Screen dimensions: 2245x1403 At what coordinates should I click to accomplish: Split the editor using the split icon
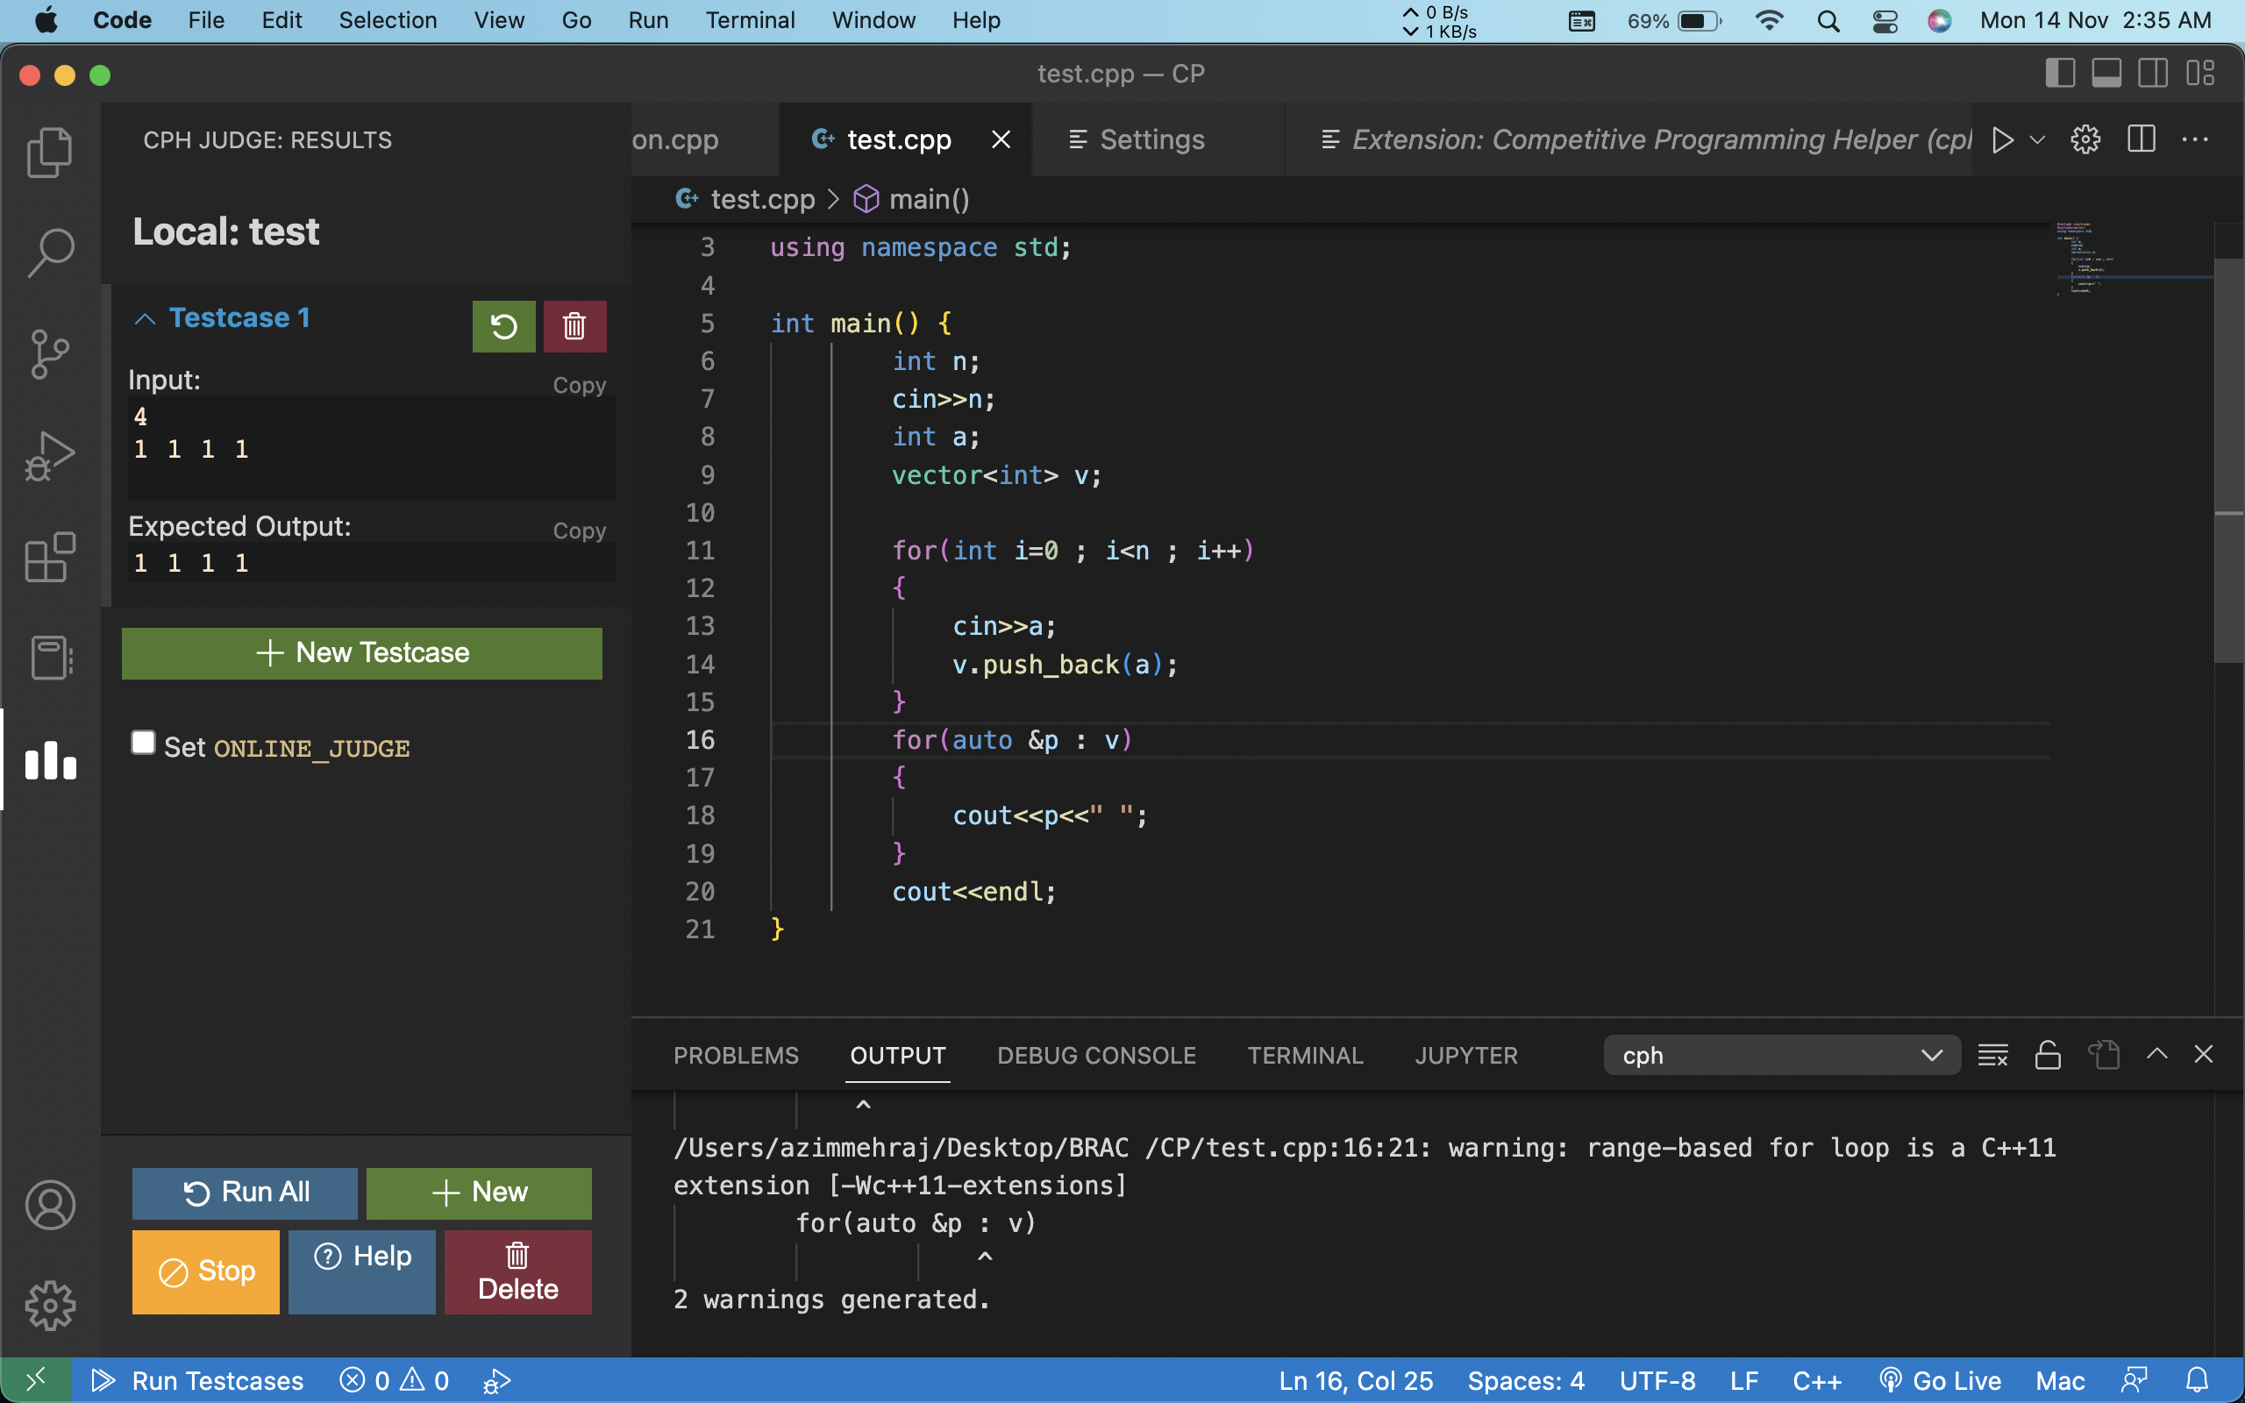[2142, 139]
